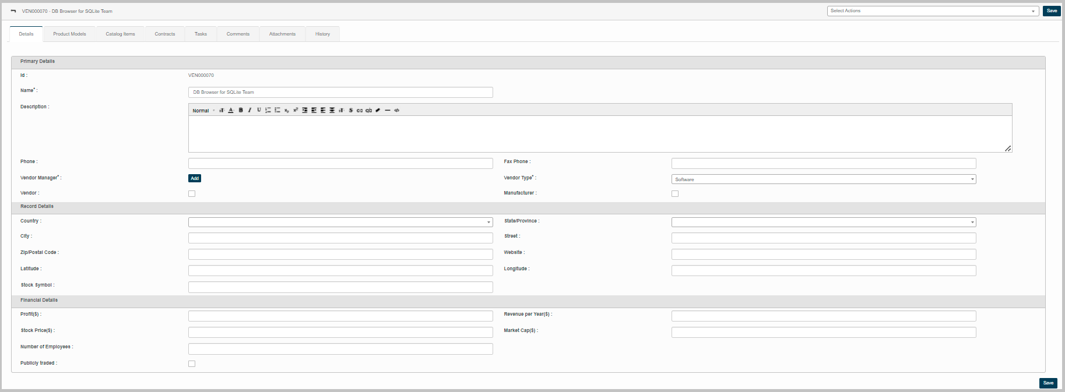Click the back arrow beside VEN000070

point(13,11)
